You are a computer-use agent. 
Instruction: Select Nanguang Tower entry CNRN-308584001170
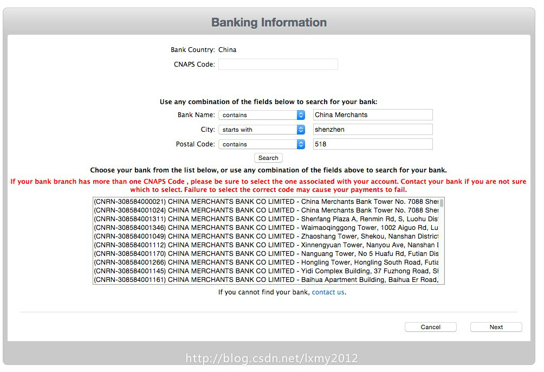pyautogui.click(x=265, y=254)
